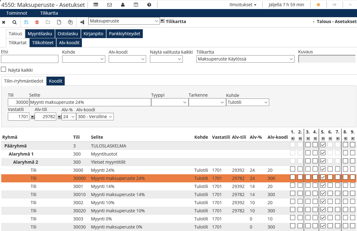
Task: Uncheck column 5 checkbox in TULOSLASKELMA row
Action: [x=323, y=145]
